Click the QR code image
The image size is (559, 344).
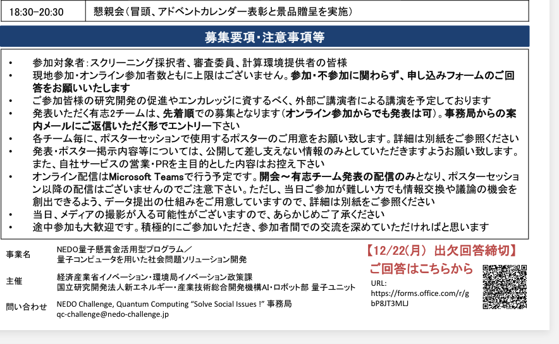(x=505, y=286)
